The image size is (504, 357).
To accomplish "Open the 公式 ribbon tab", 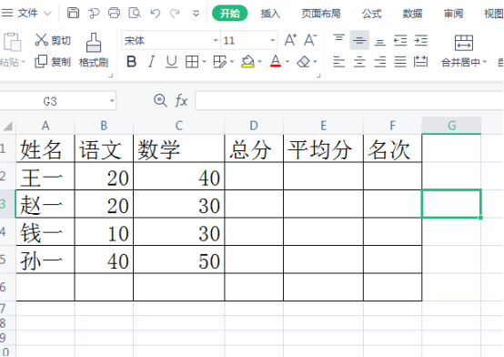I will [372, 14].
